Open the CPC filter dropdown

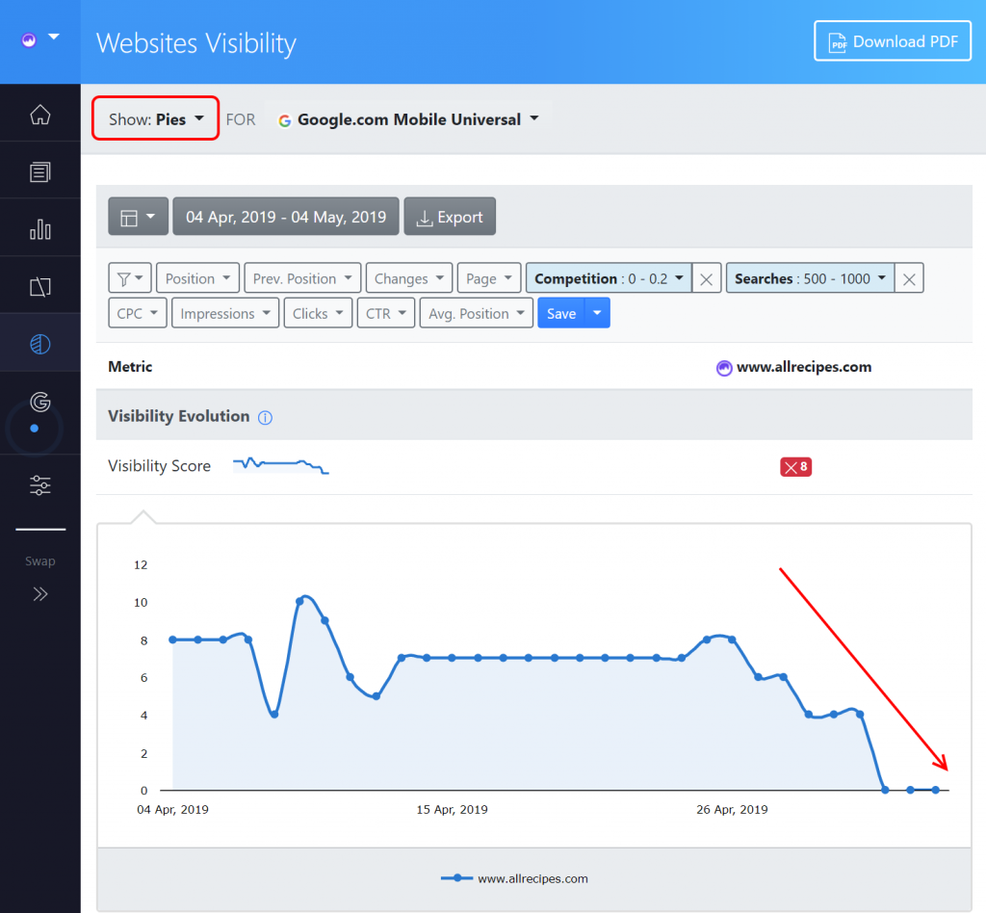tap(137, 313)
